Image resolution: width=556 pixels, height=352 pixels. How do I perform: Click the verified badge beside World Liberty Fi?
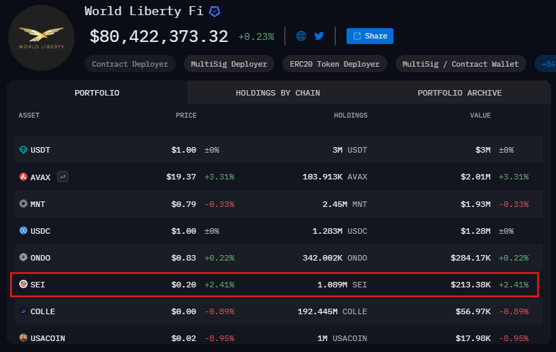pos(214,11)
